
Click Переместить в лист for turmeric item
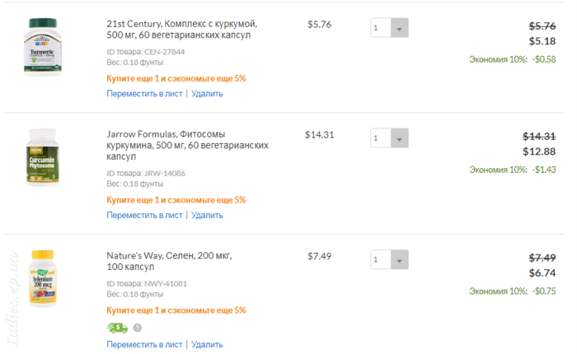144,94
